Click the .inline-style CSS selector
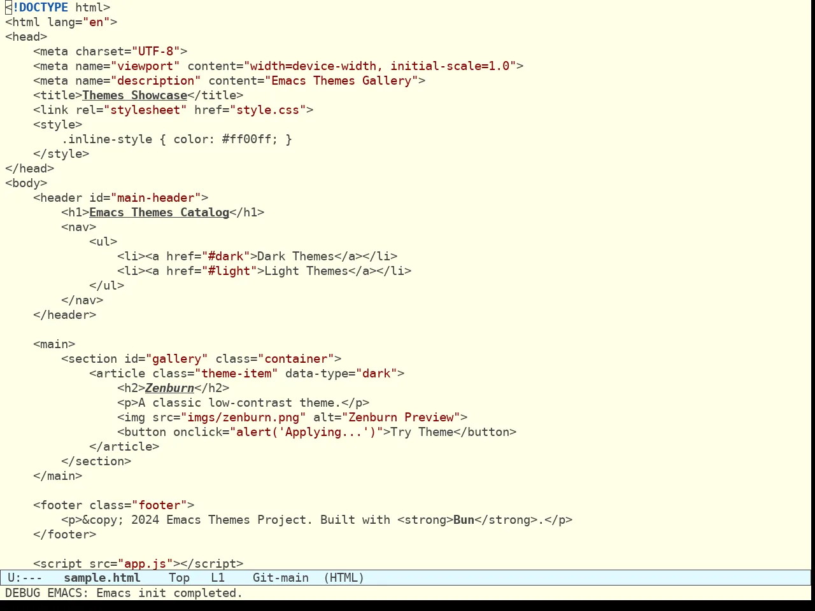The image size is (815, 611). [x=106, y=139]
